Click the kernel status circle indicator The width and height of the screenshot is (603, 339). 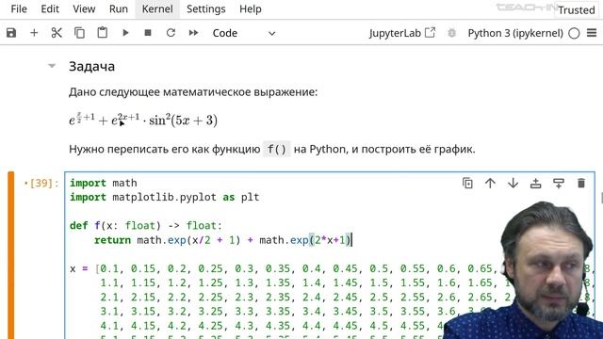[x=574, y=34]
